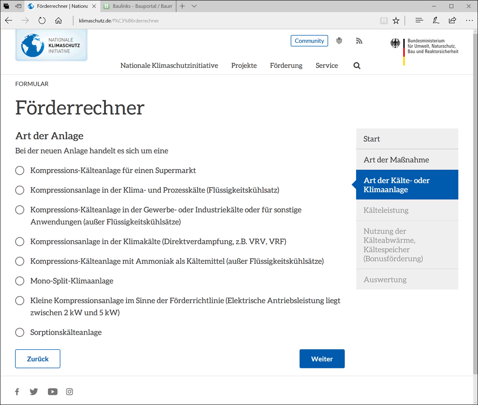Open the Facebook footer icon
The width and height of the screenshot is (478, 405).
pyautogui.click(x=17, y=392)
